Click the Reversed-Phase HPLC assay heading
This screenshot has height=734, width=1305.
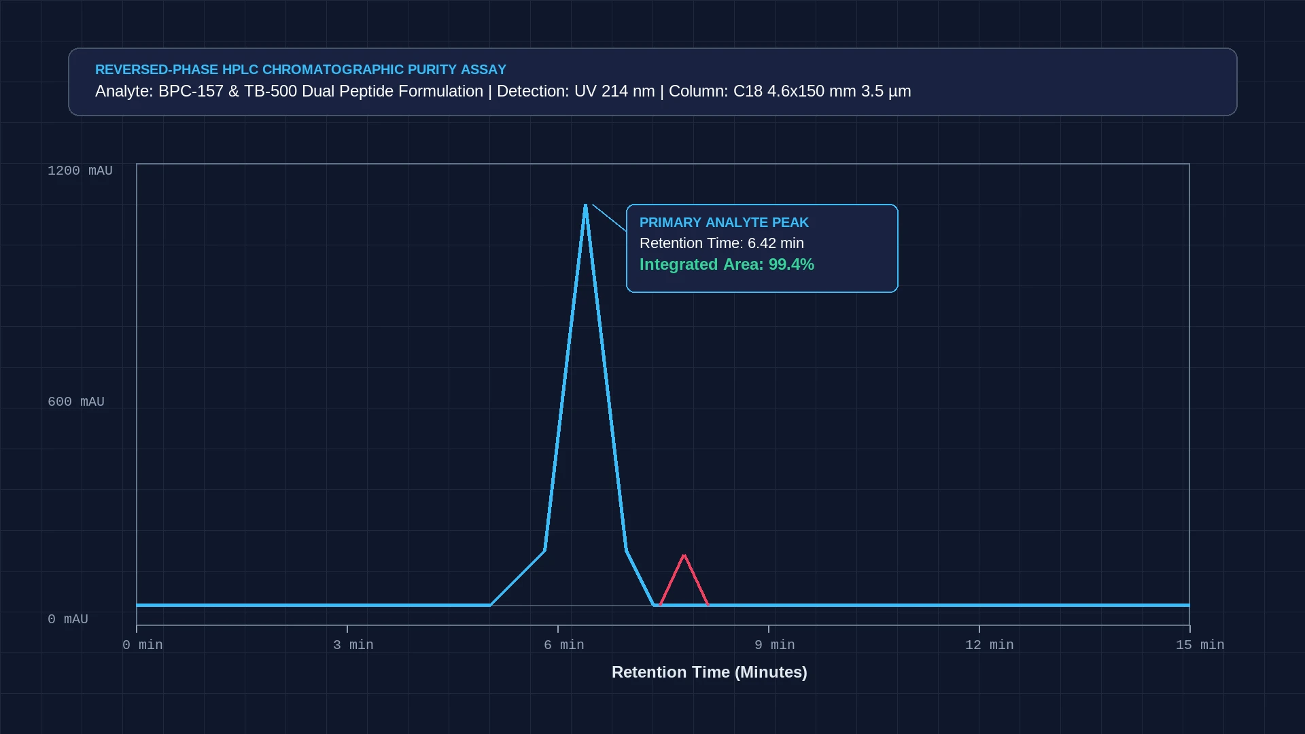[x=300, y=69]
